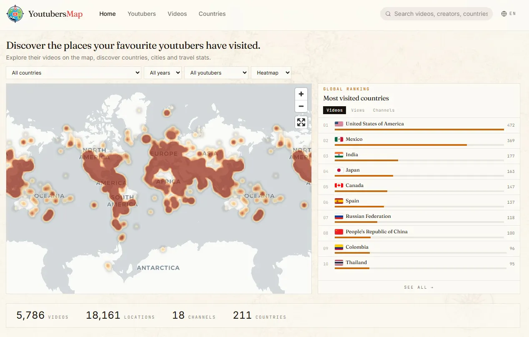Open People's Republic of China entry

(419, 233)
